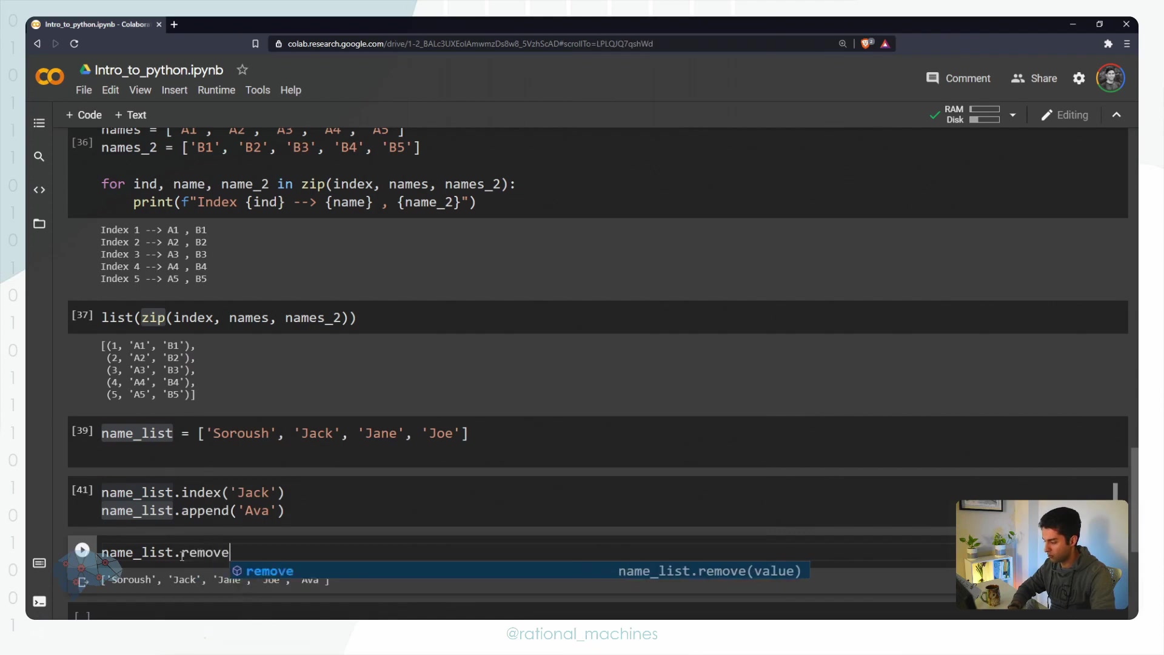Switch the Editing mode dropdown
This screenshot has height=655, width=1164.
tap(1065, 115)
